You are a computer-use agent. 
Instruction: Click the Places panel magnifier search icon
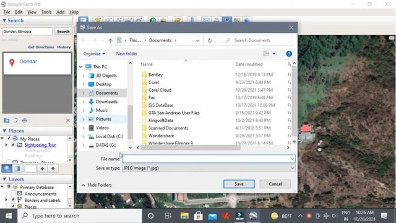[x=7, y=168]
